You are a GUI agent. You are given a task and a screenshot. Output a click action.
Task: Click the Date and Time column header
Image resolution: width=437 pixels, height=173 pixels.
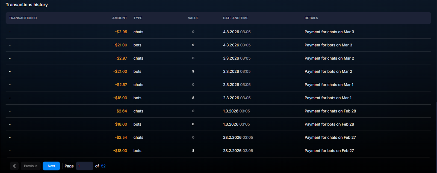236,18
